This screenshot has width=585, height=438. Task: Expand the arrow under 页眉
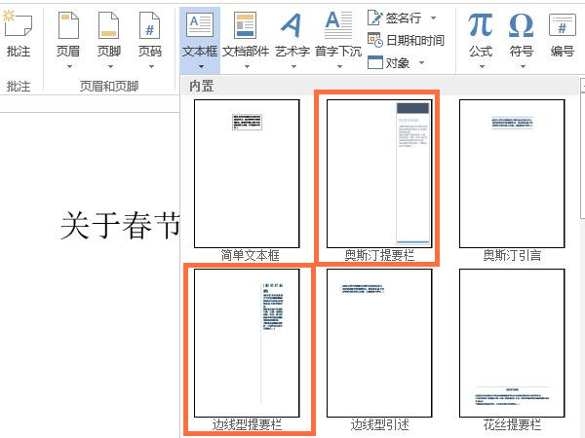68,67
